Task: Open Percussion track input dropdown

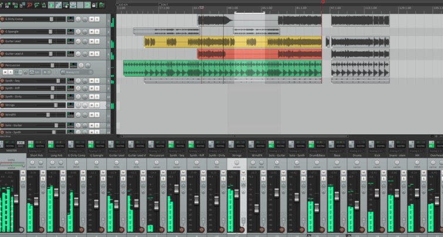Action: 76,73
